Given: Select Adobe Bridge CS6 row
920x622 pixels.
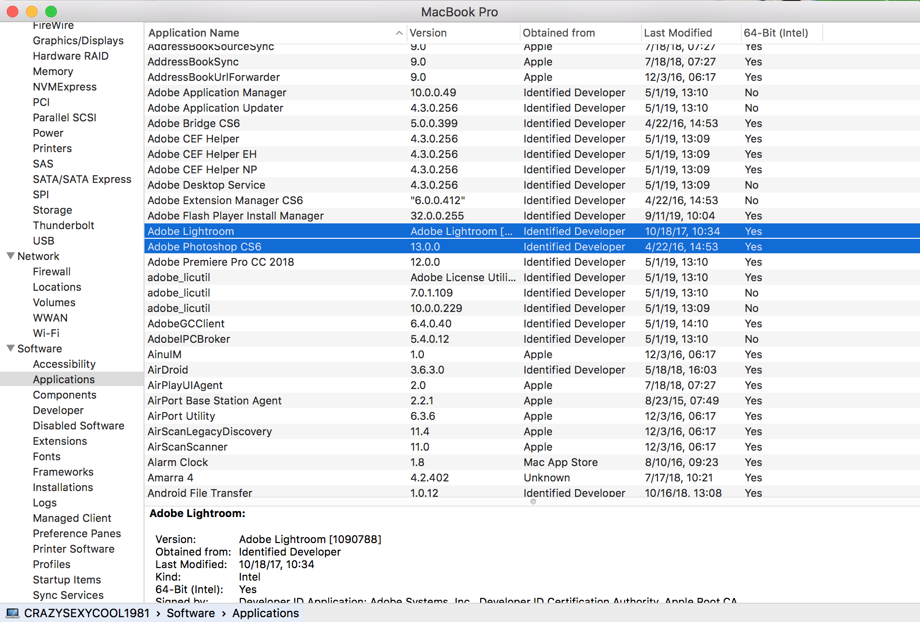Looking at the screenshot, I should pyautogui.click(x=532, y=123).
